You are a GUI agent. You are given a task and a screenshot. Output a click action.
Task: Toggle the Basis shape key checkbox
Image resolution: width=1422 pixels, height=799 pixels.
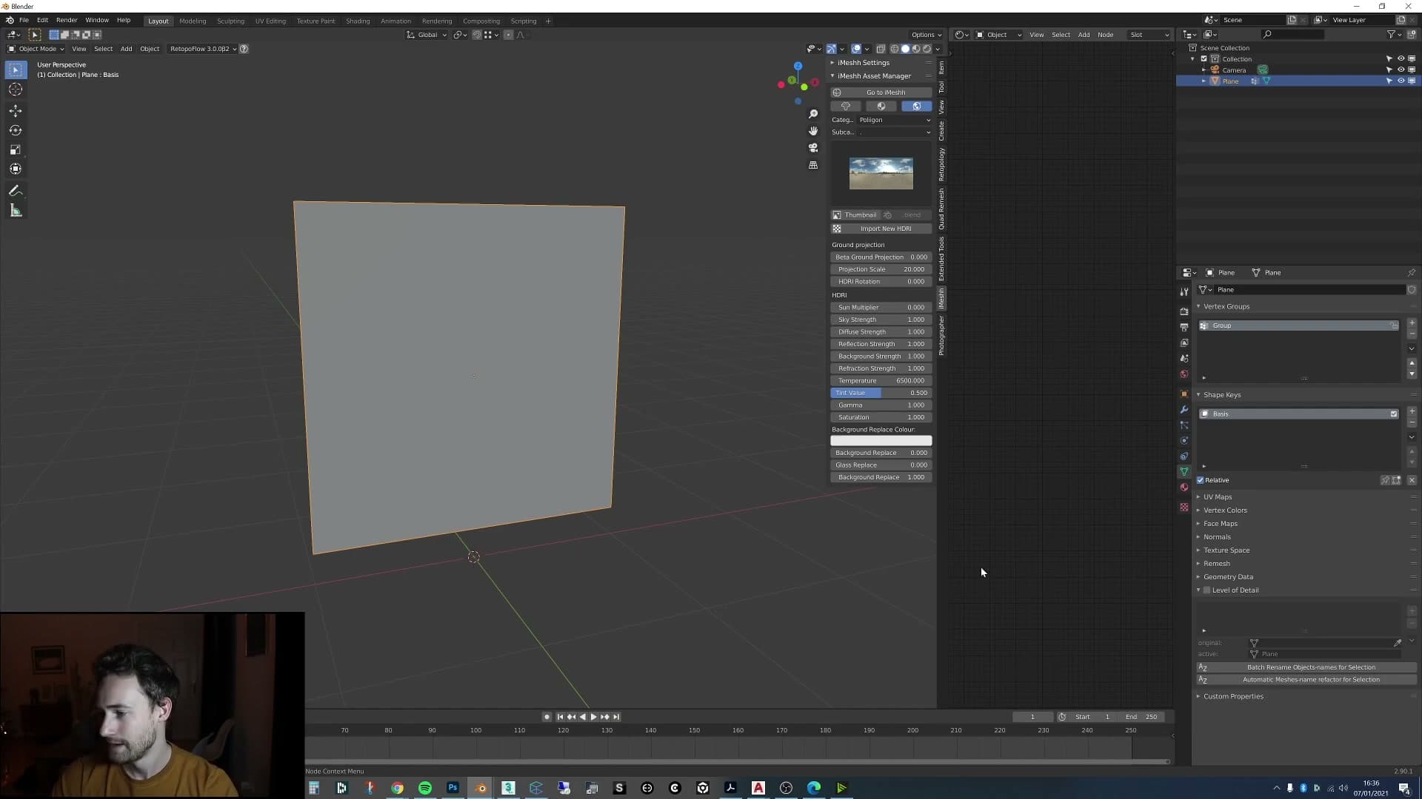[x=1394, y=414]
